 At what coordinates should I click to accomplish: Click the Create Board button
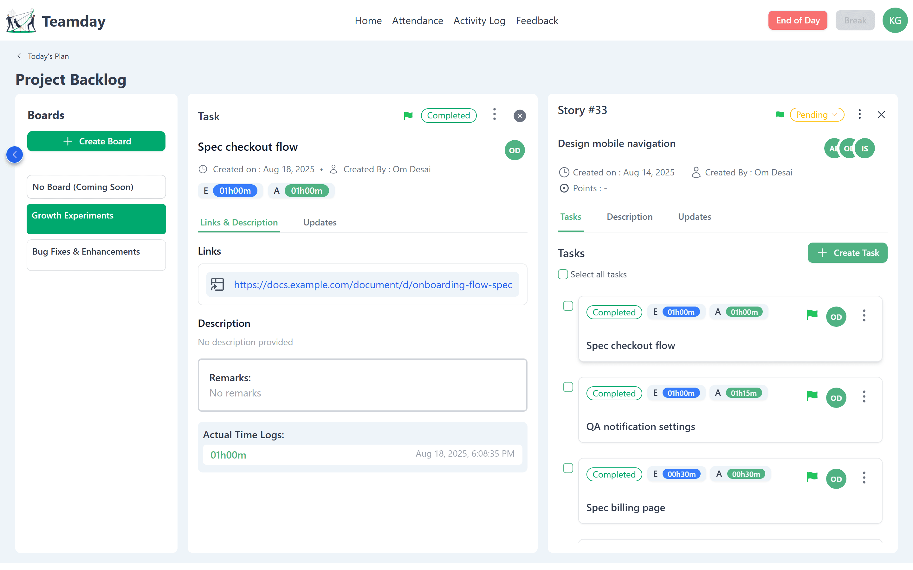point(96,141)
